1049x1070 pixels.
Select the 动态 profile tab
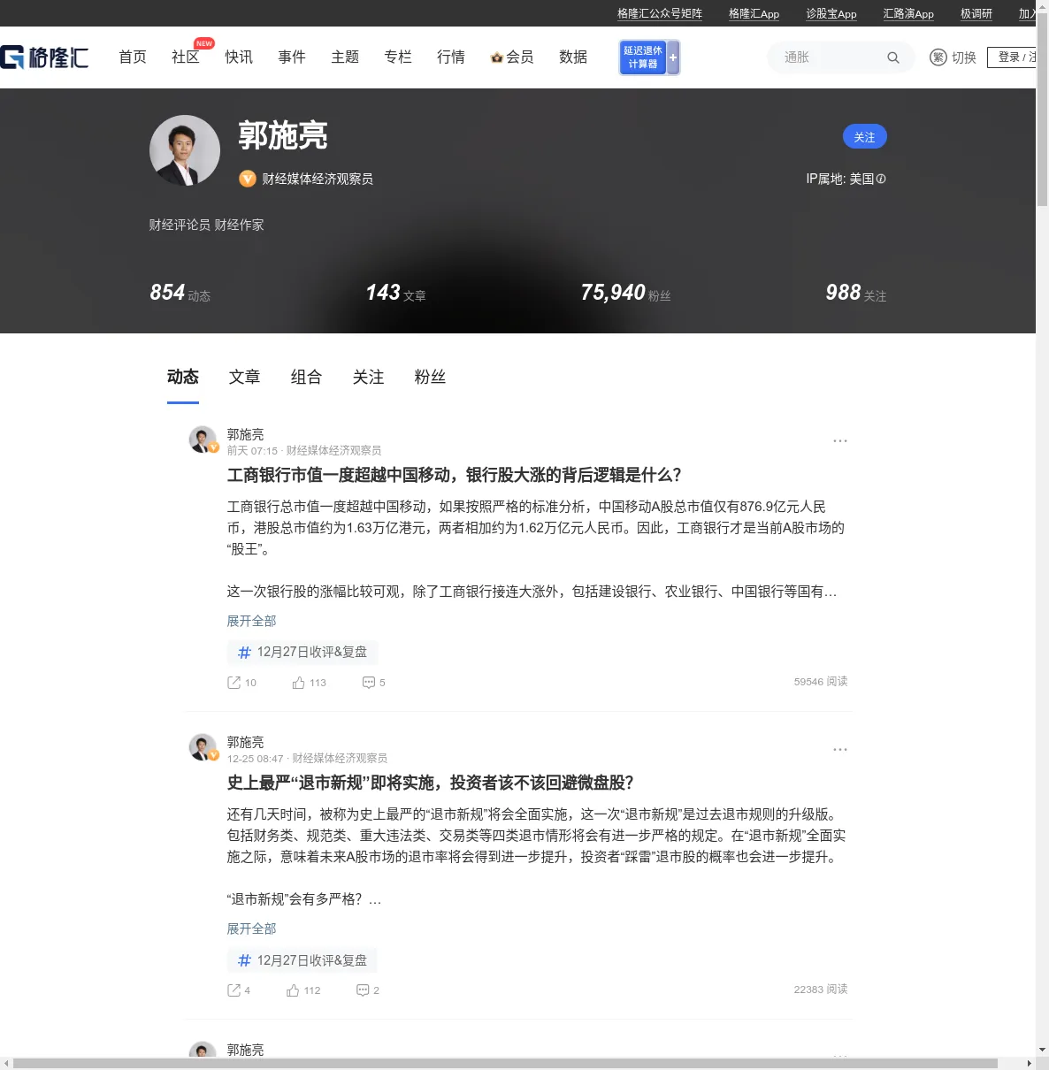pyautogui.click(x=183, y=377)
